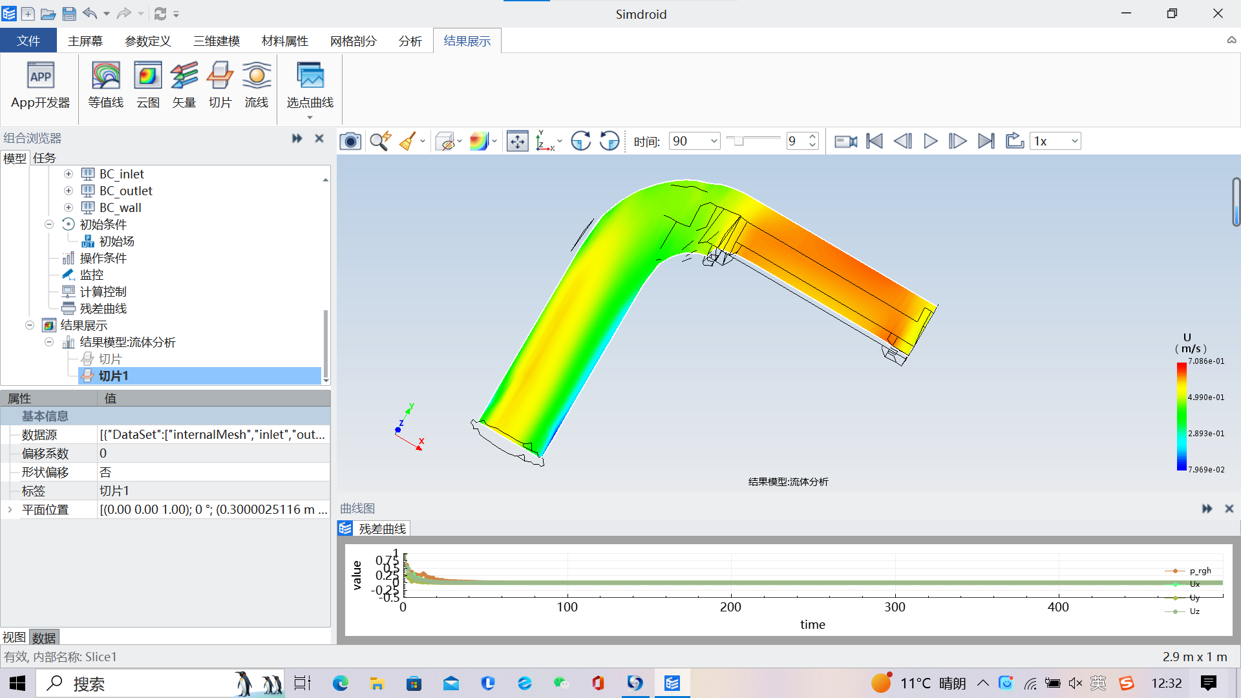Open the color map dropdown arrow
1241x698 pixels.
pyautogui.click(x=494, y=141)
